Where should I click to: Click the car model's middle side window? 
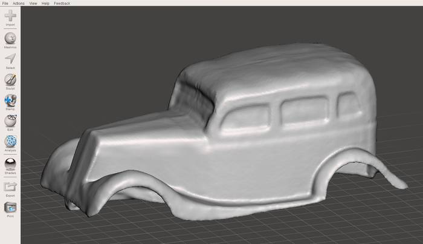[x=305, y=110]
